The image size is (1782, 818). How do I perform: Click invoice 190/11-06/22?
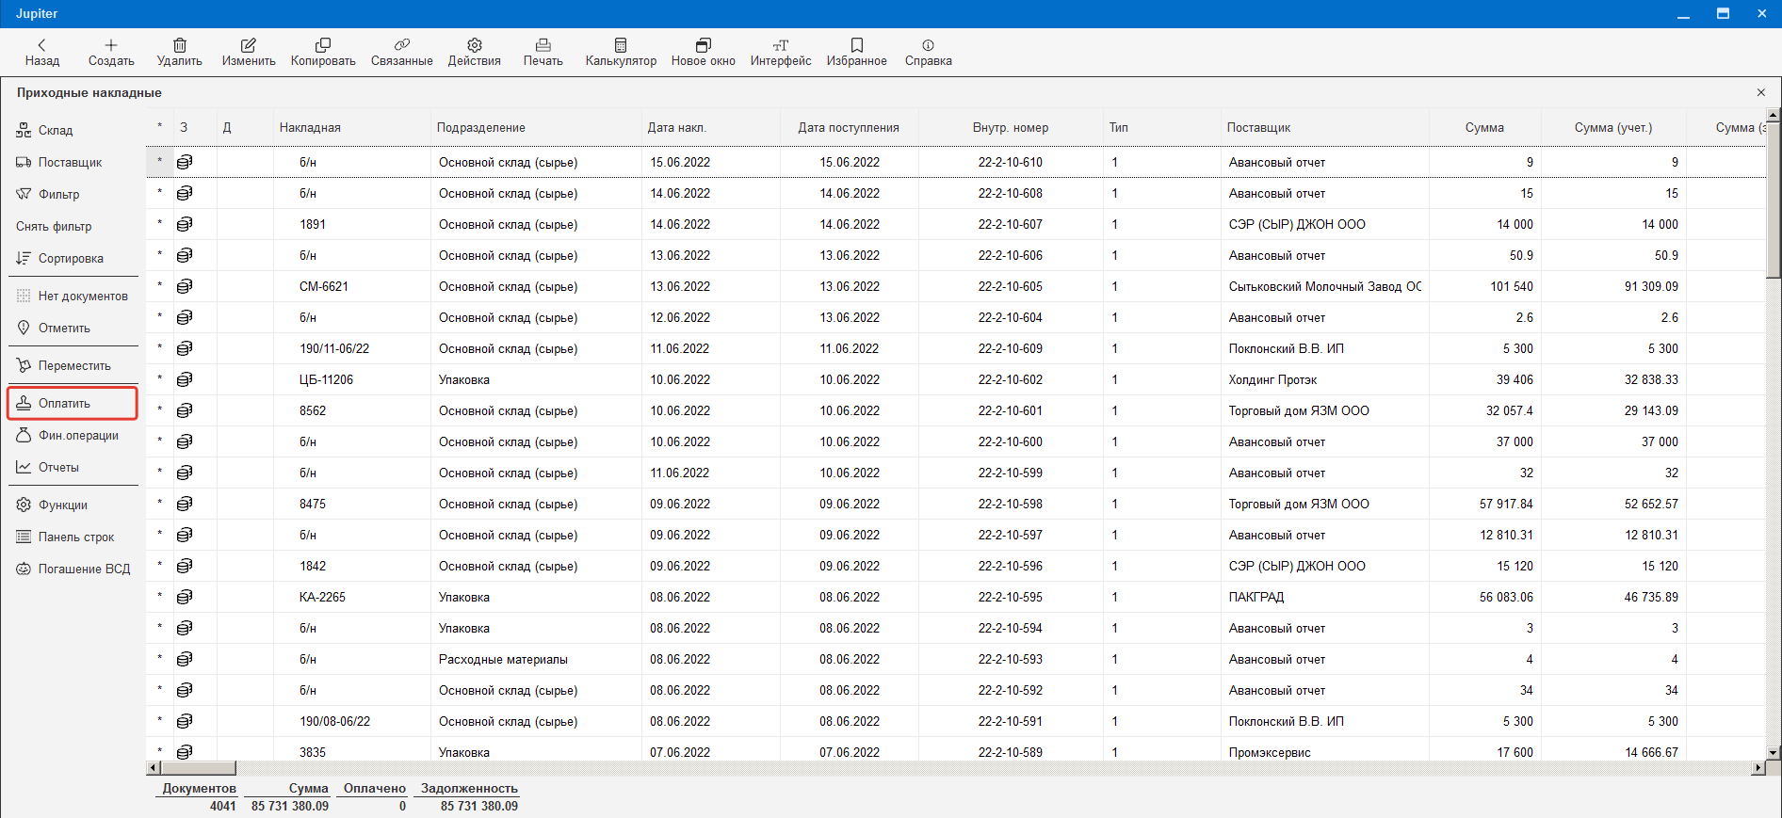tap(334, 348)
